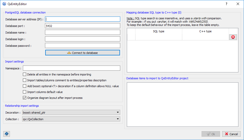Viewport: 244px width, 140px height.
Task: Open the Decoration boost::shared_ptr dropdown
Action: [x=71, y=112]
